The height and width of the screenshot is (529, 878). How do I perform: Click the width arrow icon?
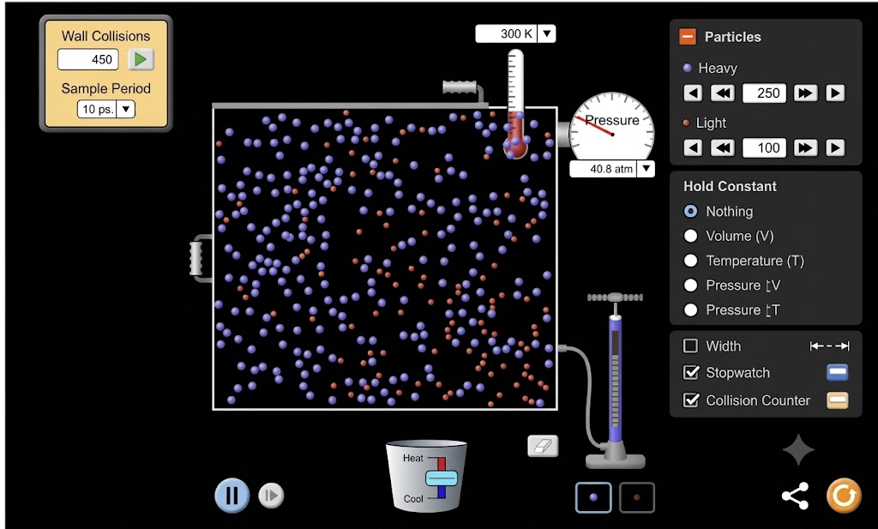point(829,346)
